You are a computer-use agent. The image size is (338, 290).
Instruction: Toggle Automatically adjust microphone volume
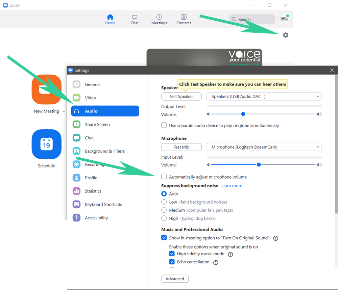pyautogui.click(x=164, y=177)
